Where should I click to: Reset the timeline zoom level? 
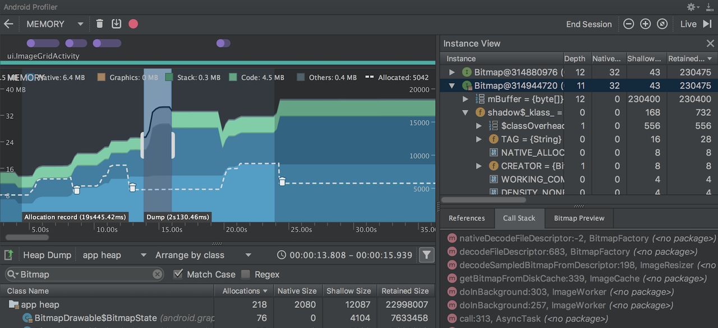[x=662, y=24]
